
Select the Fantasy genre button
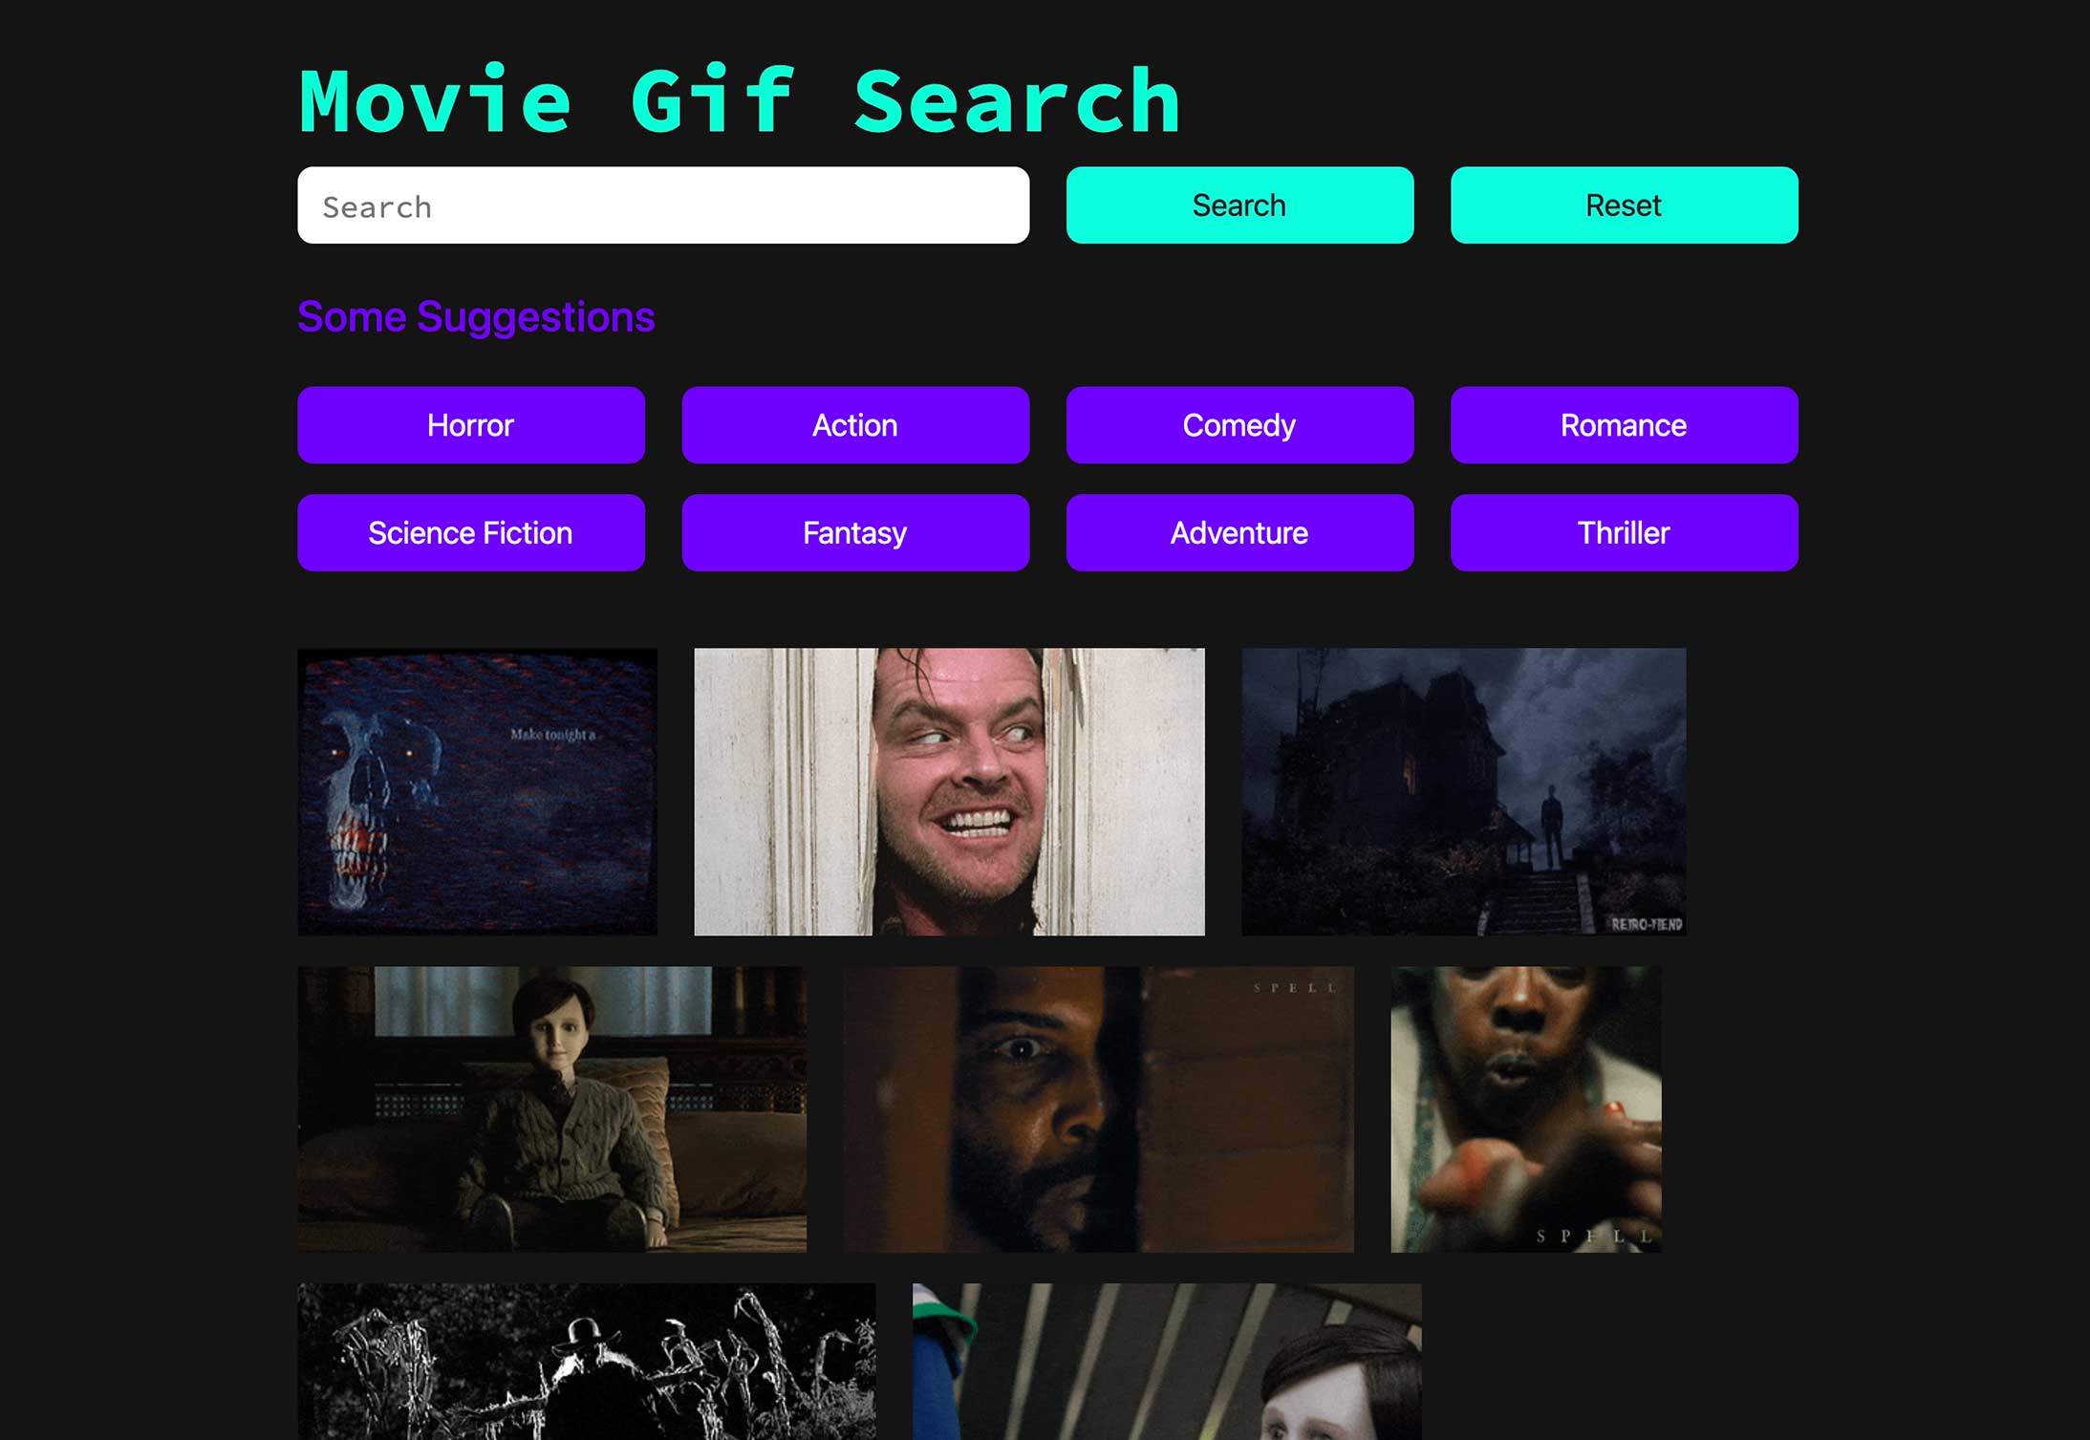[854, 532]
